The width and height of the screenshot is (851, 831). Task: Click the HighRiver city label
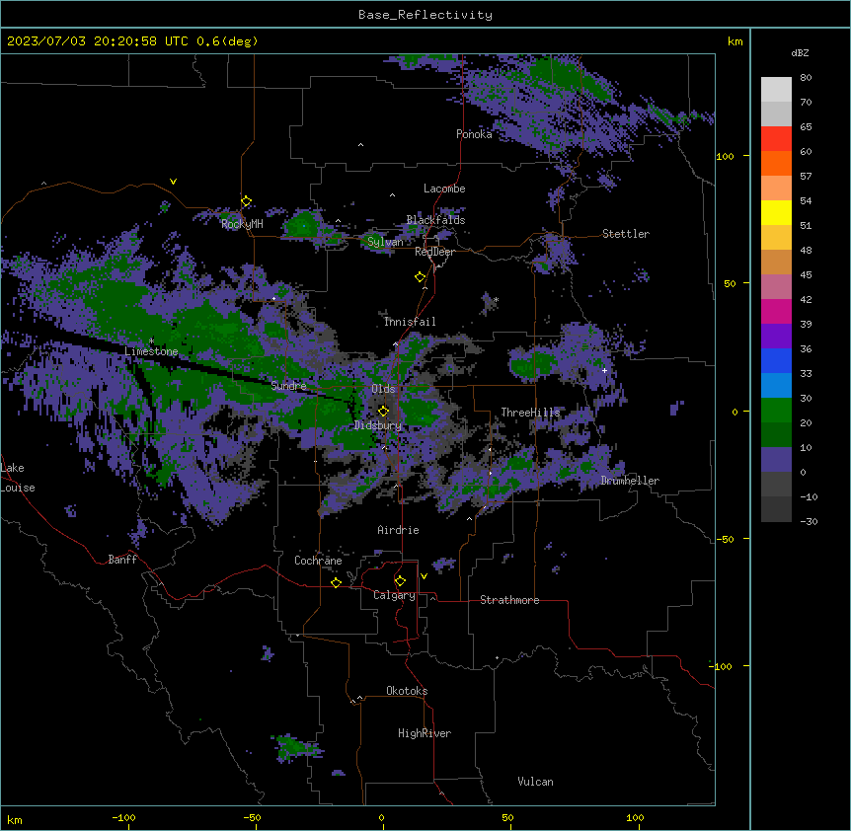click(425, 733)
